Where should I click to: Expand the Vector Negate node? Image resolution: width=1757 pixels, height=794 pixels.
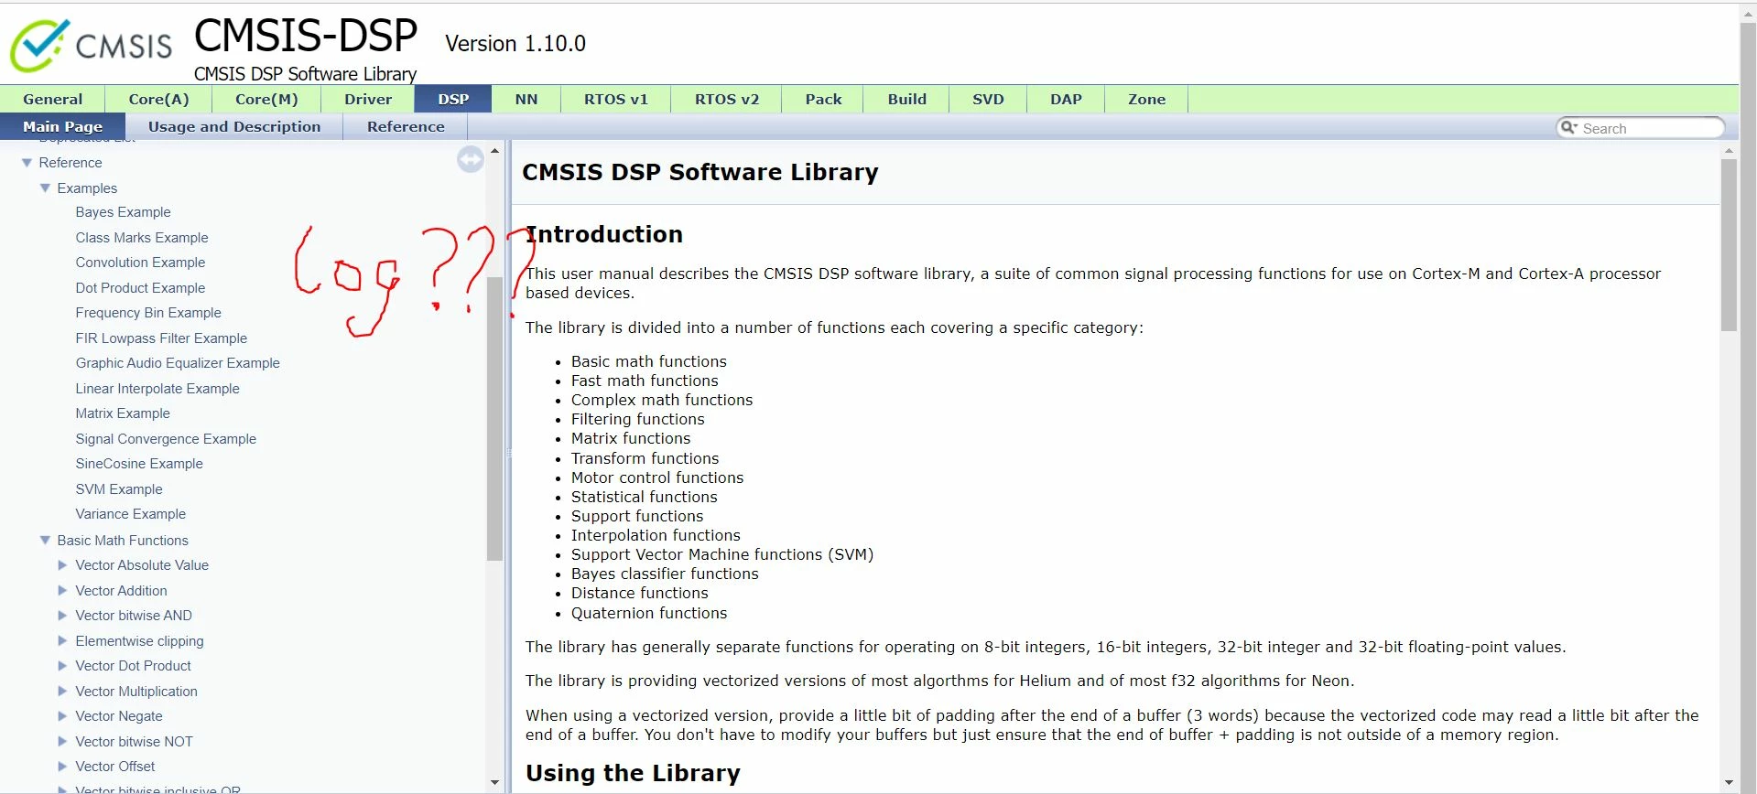pyautogui.click(x=63, y=716)
